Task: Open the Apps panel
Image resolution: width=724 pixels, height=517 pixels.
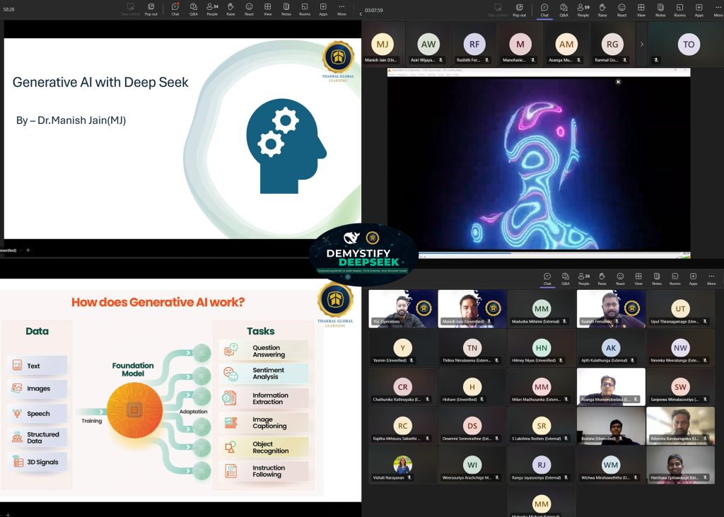Action: click(x=699, y=12)
